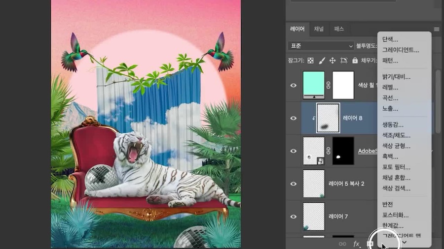The image size is (444, 249).
Task: Click the AdobeS smart object layer name
Action: (x=368, y=151)
